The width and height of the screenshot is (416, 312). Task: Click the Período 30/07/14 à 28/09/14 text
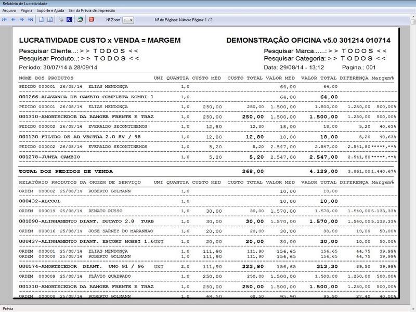[x=58, y=68]
